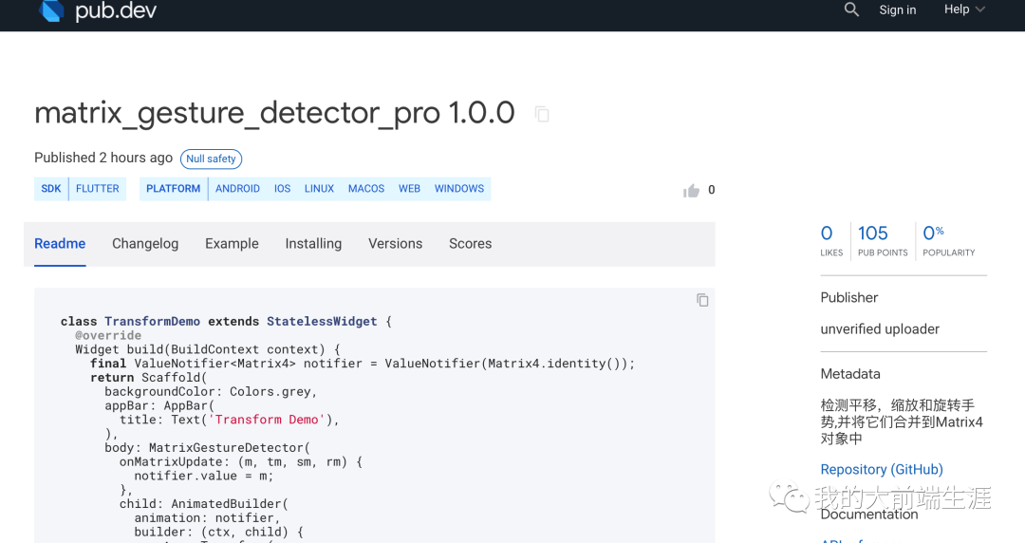The width and height of the screenshot is (1025, 543).
Task: Go to the Scores tab
Action: [470, 244]
